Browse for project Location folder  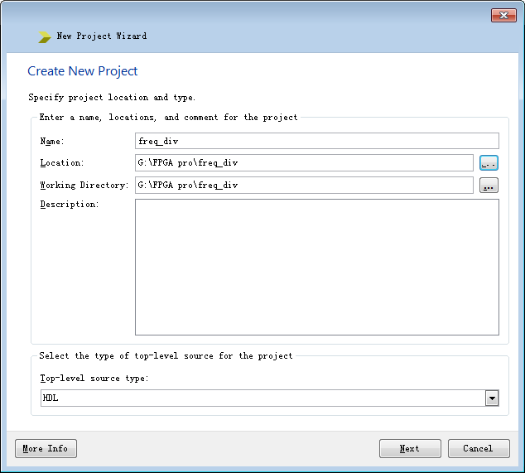tap(489, 163)
